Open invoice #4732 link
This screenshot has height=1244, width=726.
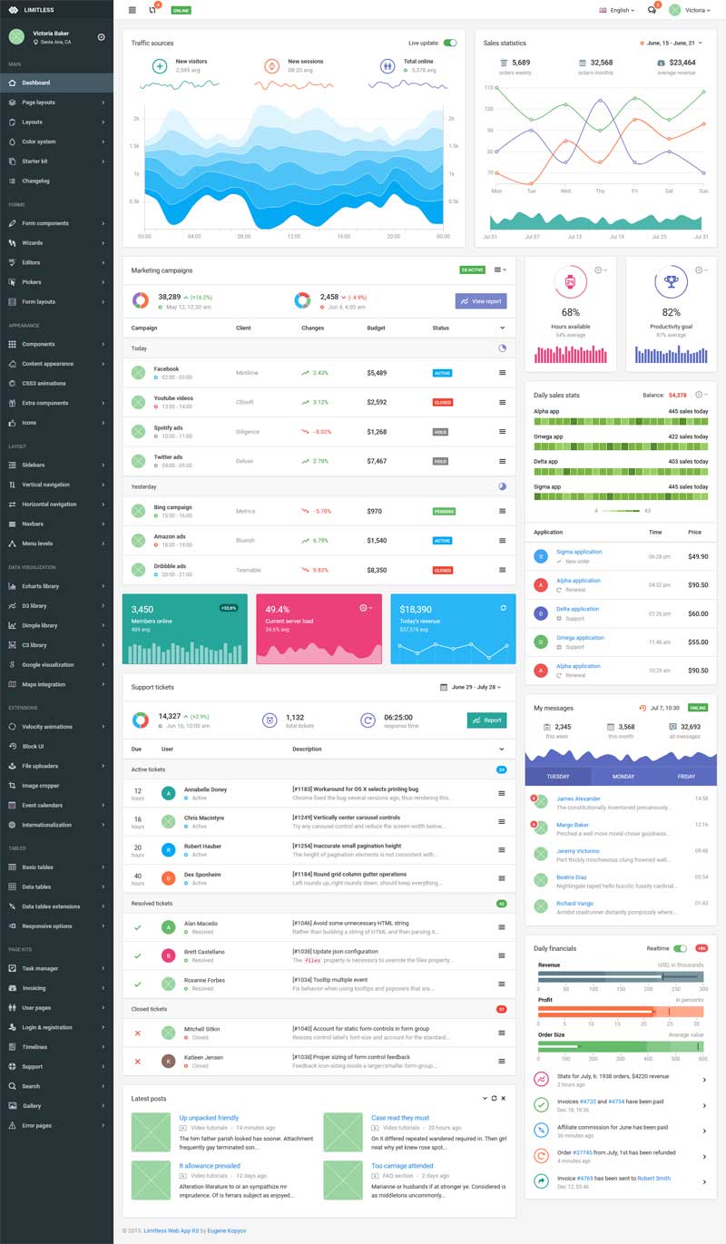[587, 1101]
